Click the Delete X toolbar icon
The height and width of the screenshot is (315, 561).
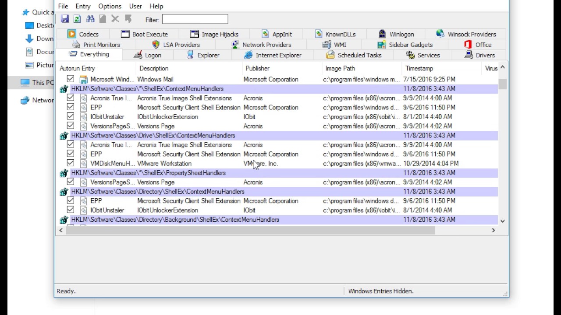[x=115, y=19]
